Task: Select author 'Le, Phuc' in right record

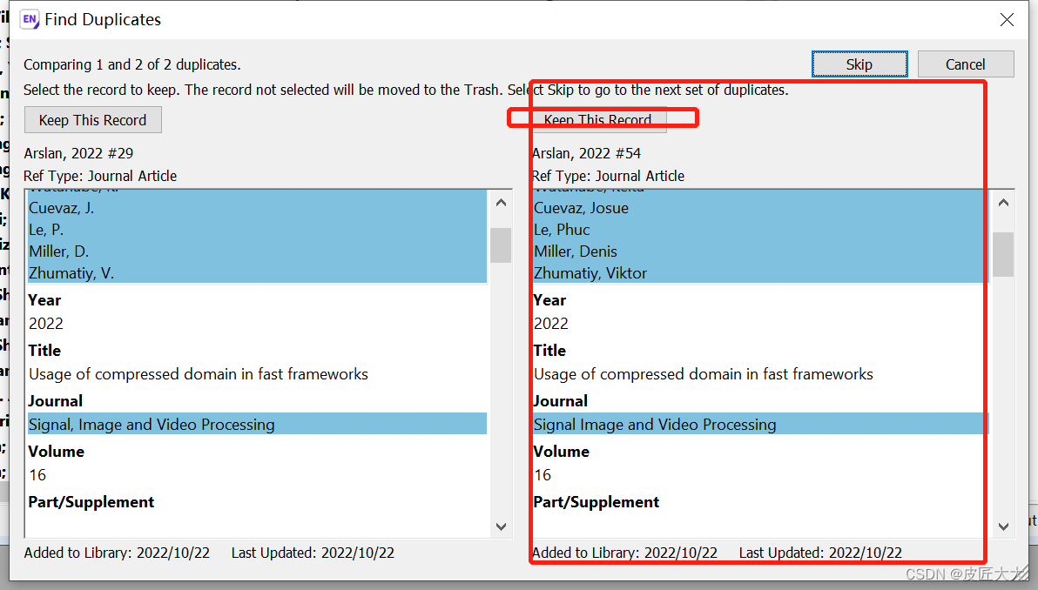Action: click(562, 230)
